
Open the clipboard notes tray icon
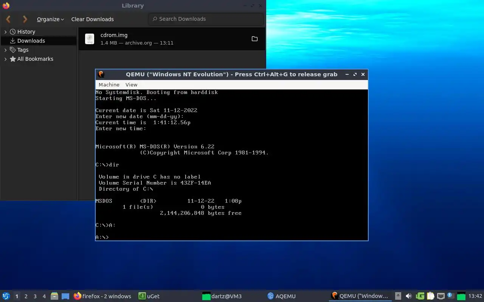pos(431,296)
